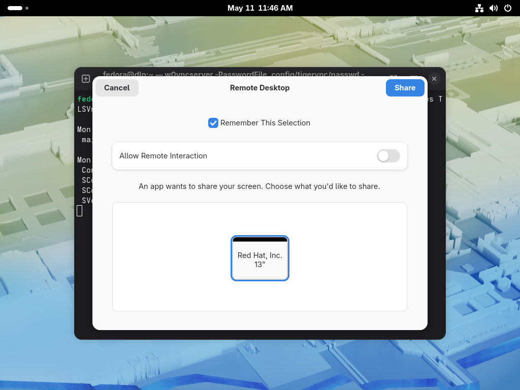
Task: Uncheck Remember This Selection checkbox
Action: (x=213, y=123)
